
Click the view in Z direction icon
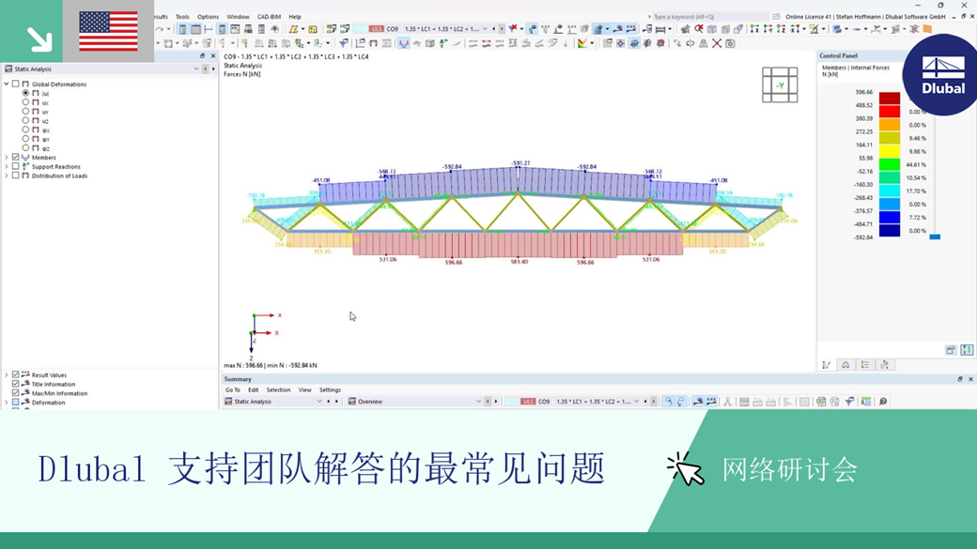point(781,29)
